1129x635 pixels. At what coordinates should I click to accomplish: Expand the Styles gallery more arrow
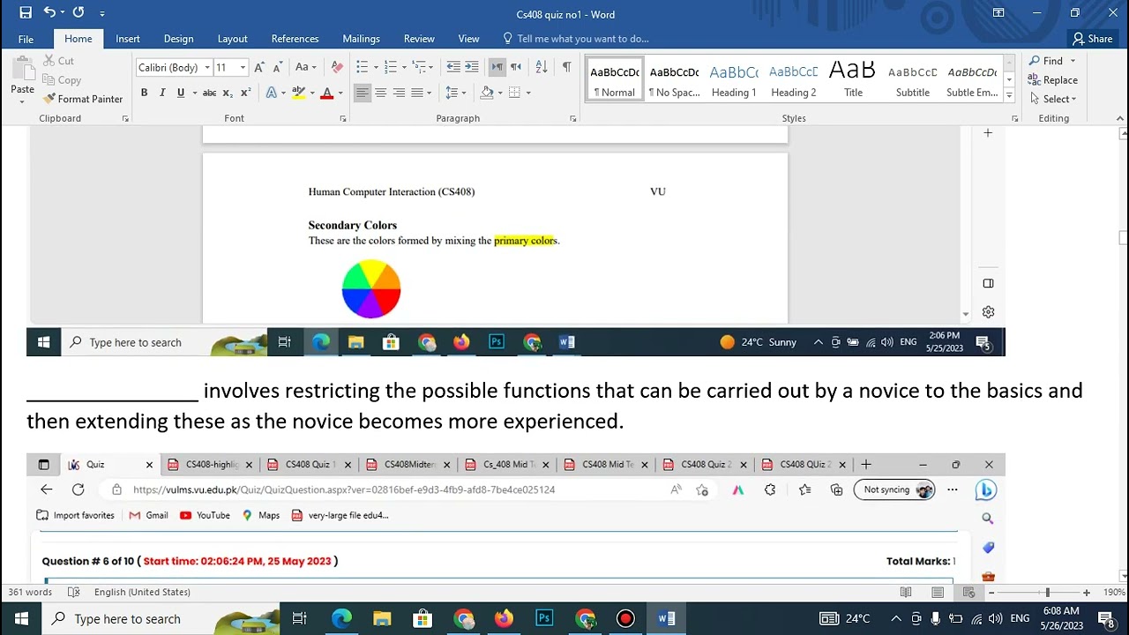pos(1009,95)
